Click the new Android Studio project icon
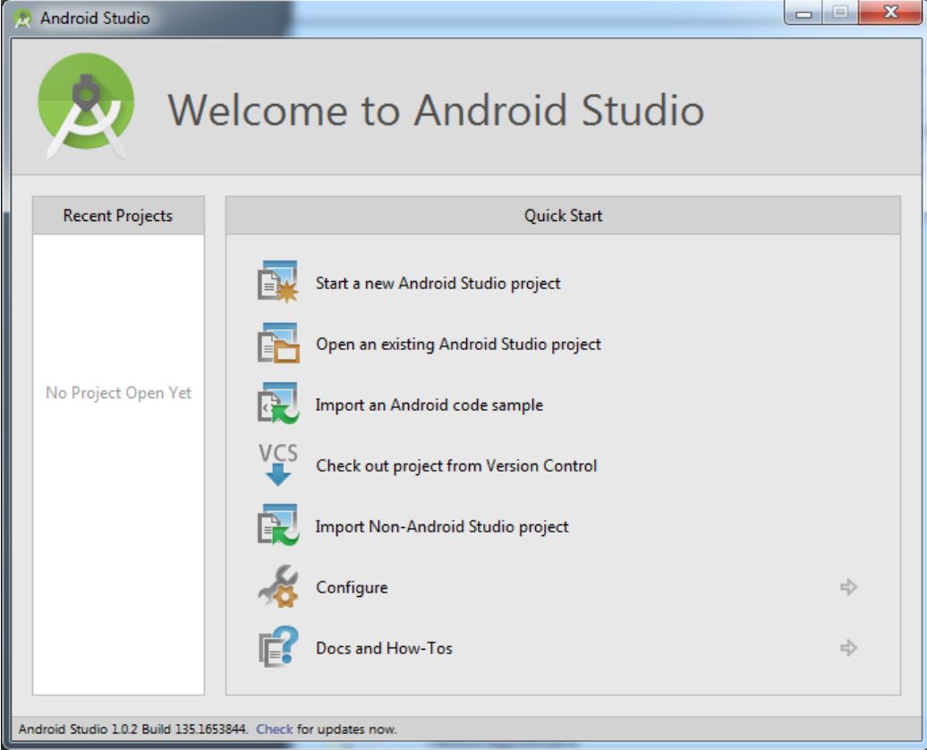The height and width of the screenshot is (750, 927). (x=278, y=282)
